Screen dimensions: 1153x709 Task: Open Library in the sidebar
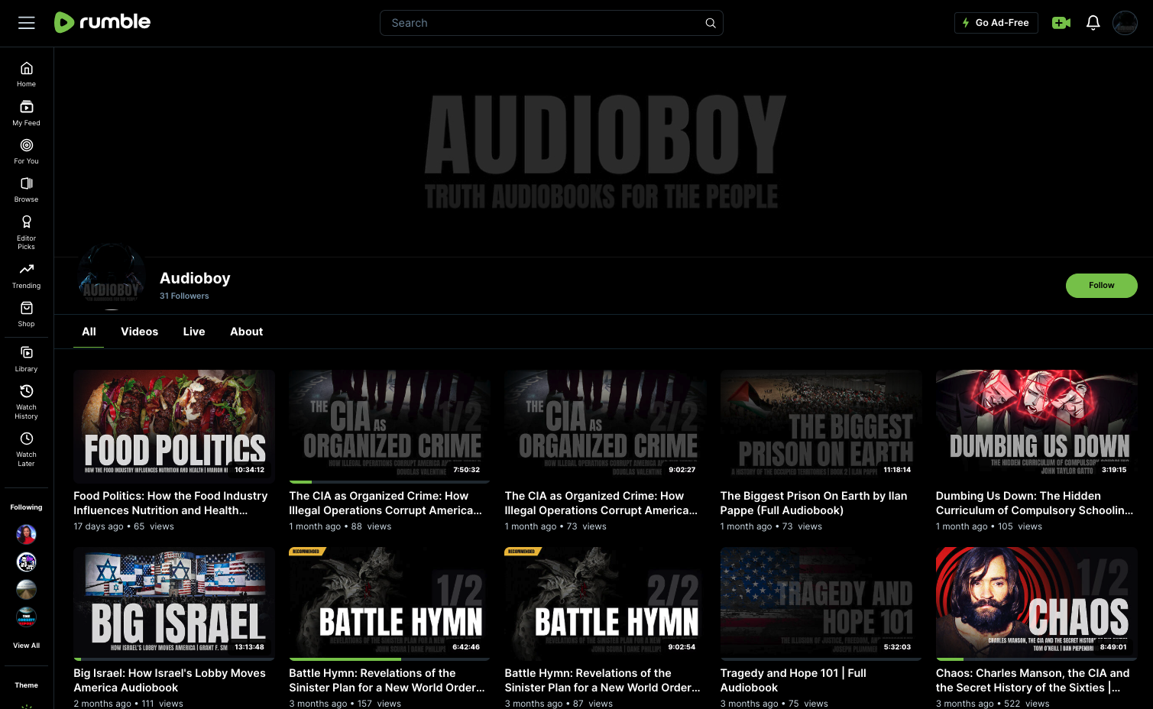[x=27, y=358]
